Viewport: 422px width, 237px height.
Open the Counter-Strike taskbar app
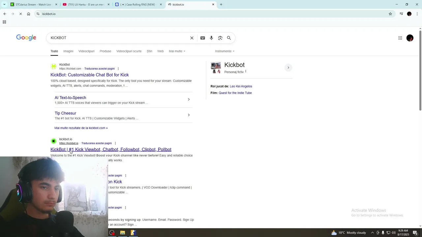pos(133,233)
